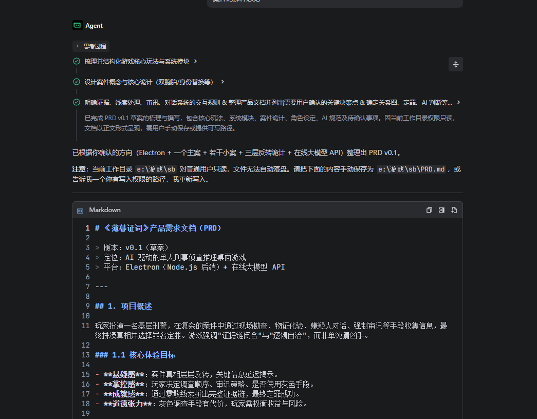This screenshot has width=537, height=419.
Task: Click the inline path e:\游戏\sb\PRD.md
Action: click(x=411, y=169)
